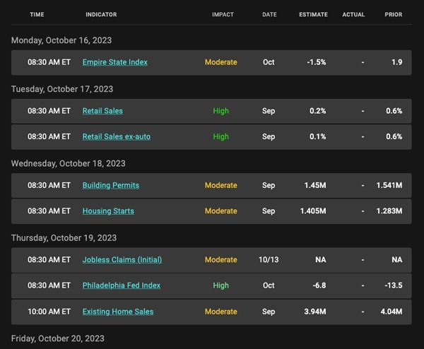
Task: Click Jobless Claims (Initial) link
Action: [x=122, y=260]
